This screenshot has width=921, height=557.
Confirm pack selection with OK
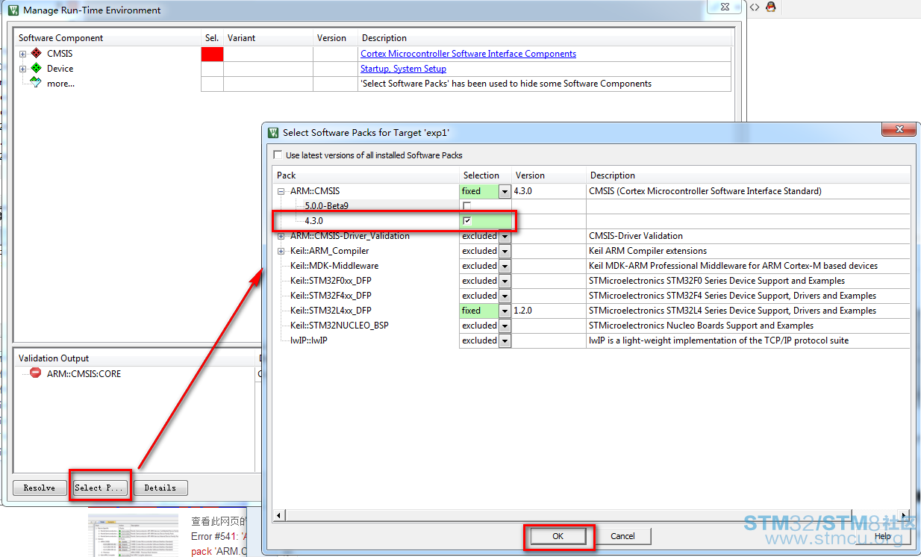click(558, 536)
